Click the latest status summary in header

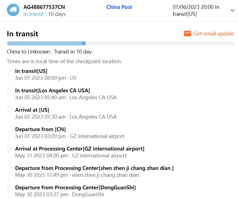tap(196, 11)
